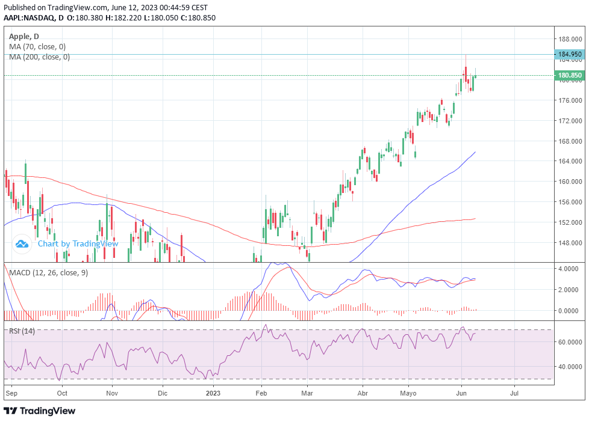This screenshot has height=422, width=589.
Task: Click the RSI 60.0000 axis label
Action: [570, 342]
